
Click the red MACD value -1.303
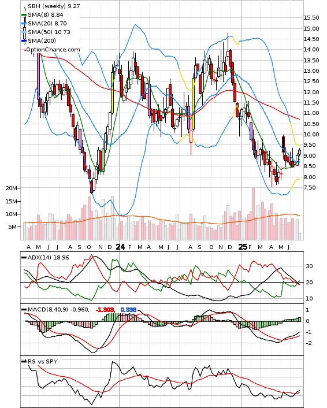click(x=105, y=310)
